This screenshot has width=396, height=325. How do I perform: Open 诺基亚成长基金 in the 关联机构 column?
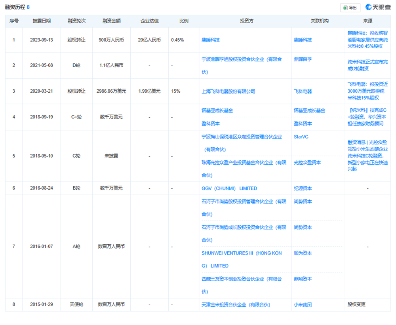[x=309, y=110]
